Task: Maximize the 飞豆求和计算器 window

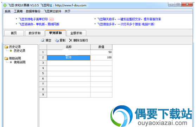Action: click(x=178, y=5)
